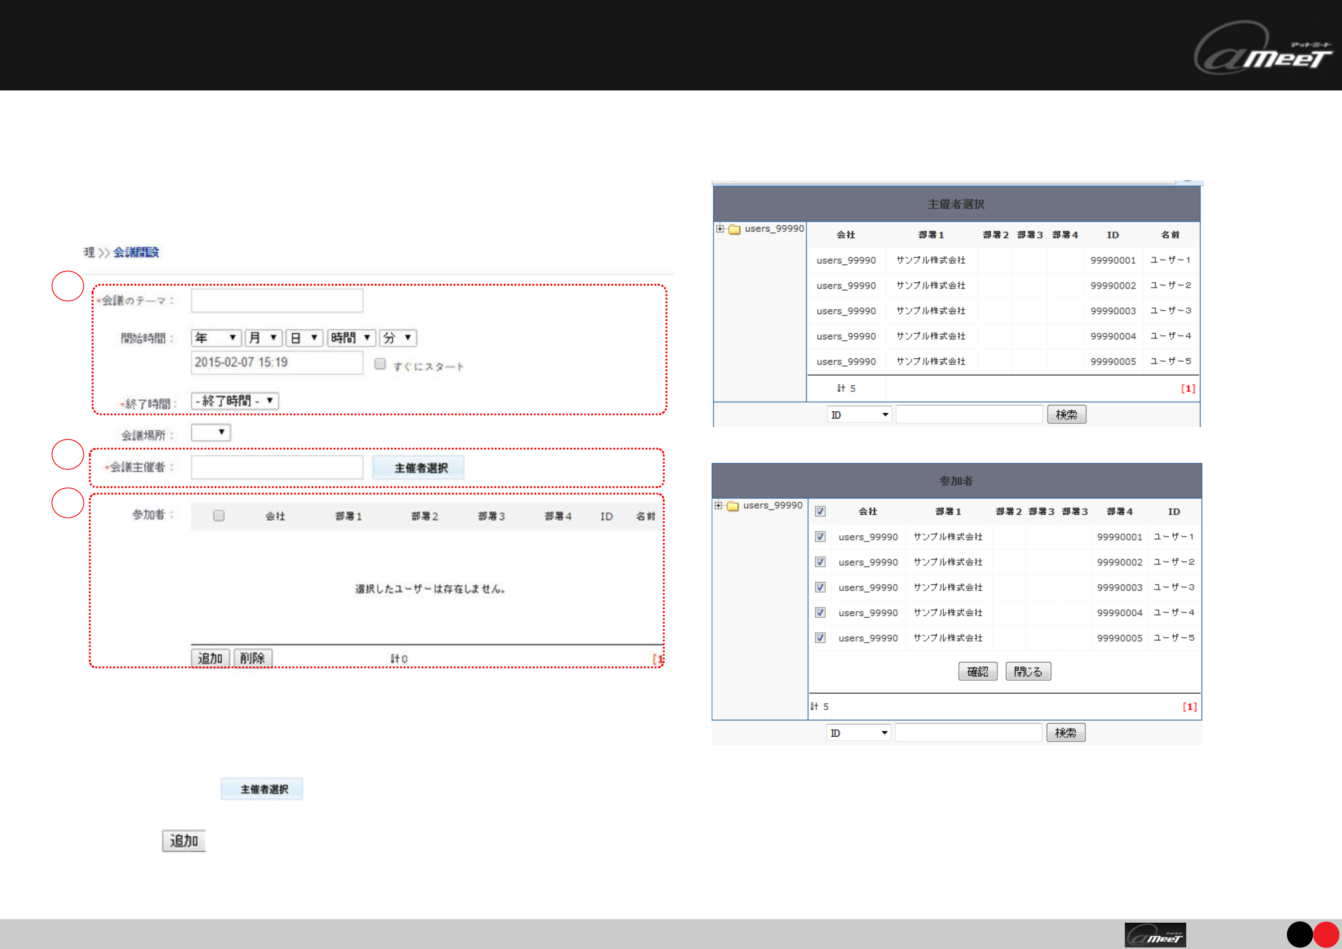
Task: Expand users_99990 tree node in participants panel
Action: pyautogui.click(x=718, y=506)
